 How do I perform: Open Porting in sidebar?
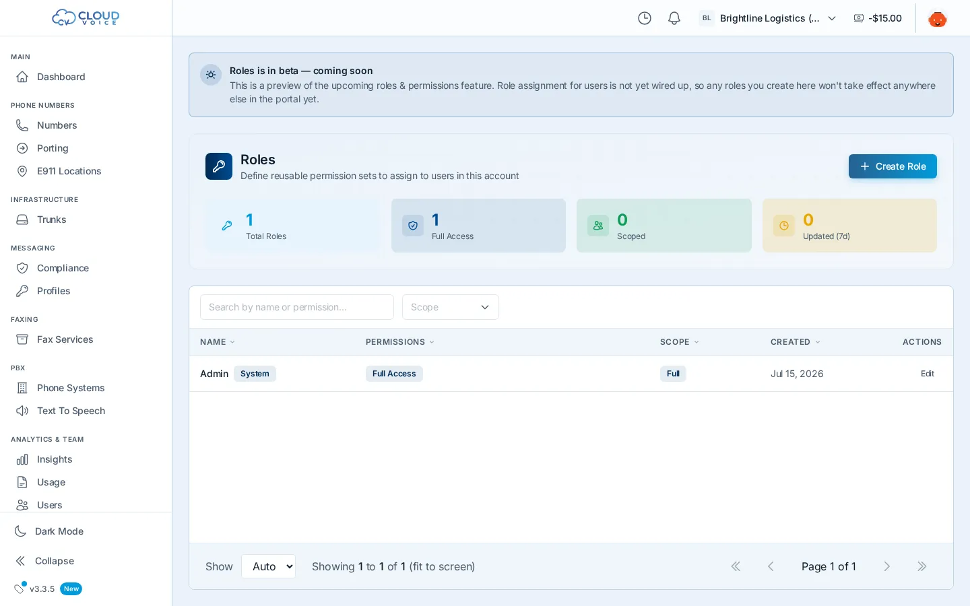tap(86, 148)
